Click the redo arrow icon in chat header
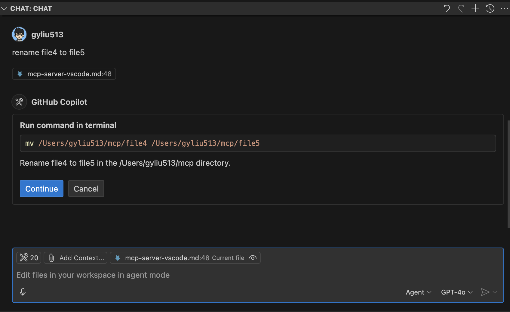510x312 pixels. point(461,8)
